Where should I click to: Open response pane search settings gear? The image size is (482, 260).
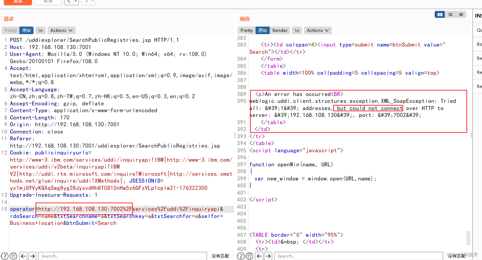tap(249, 256)
